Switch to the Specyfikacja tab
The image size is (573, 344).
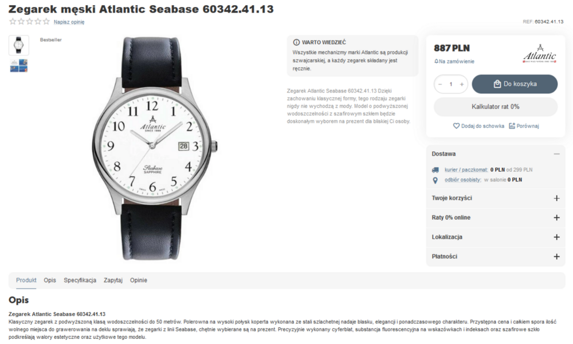tap(80, 280)
